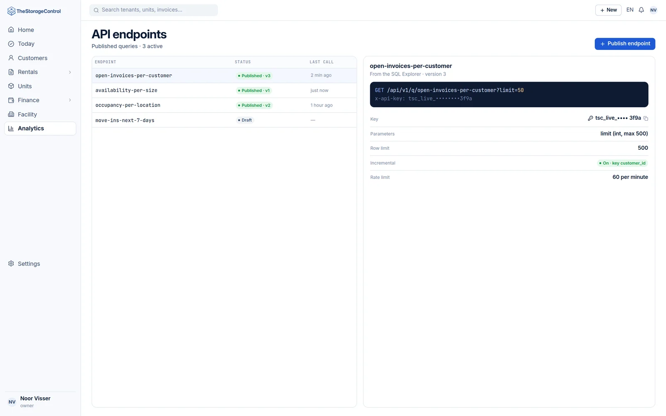The image size is (666, 416).
Task: Click the NV avatar in top bar
Action: (654, 10)
